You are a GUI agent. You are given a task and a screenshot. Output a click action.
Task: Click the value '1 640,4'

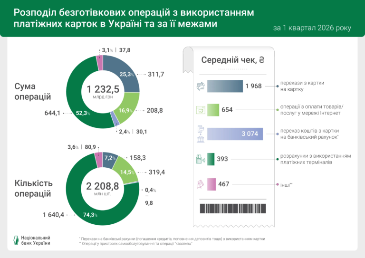click(x=53, y=215)
